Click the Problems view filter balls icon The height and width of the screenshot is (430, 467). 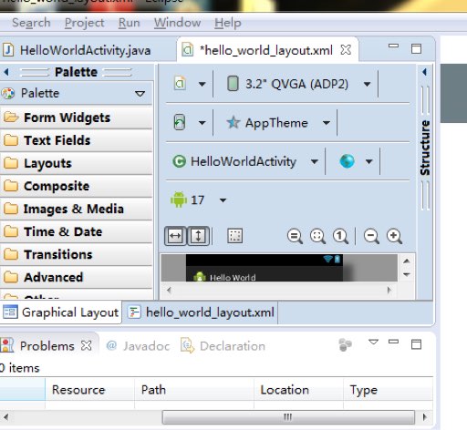click(345, 345)
